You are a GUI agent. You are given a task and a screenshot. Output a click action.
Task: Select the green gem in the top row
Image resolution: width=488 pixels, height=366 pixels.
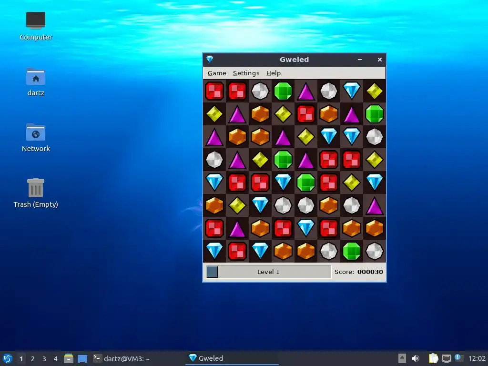(283, 91)
